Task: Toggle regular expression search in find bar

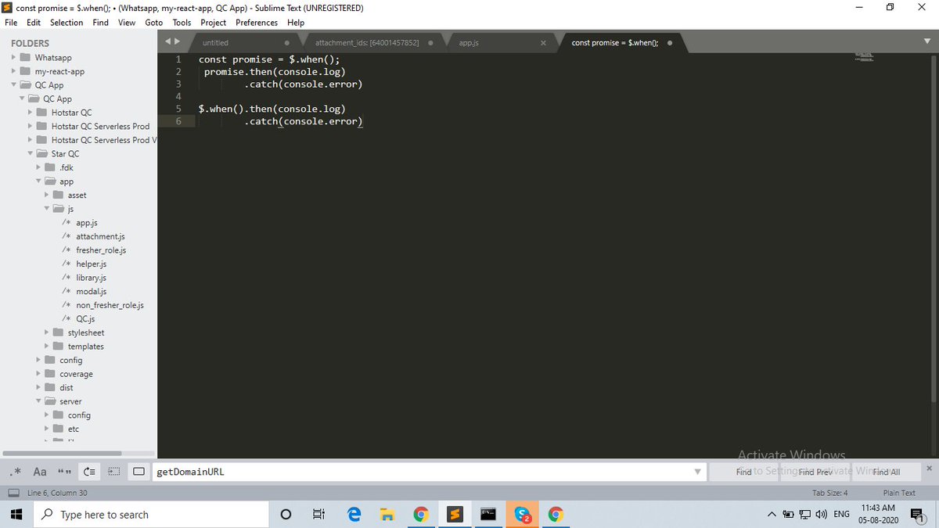Action: (16, 472)
